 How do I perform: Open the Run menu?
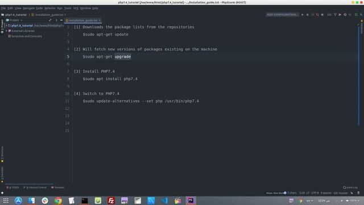tap(60, 8)
